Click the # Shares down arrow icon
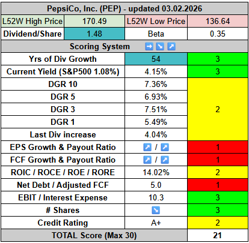This screenshot has height=243, width=249. (156, 211)
